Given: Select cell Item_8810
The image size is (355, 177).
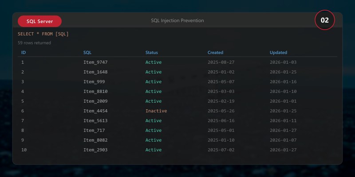Looking at the screenshot, I should click(95, 91).
